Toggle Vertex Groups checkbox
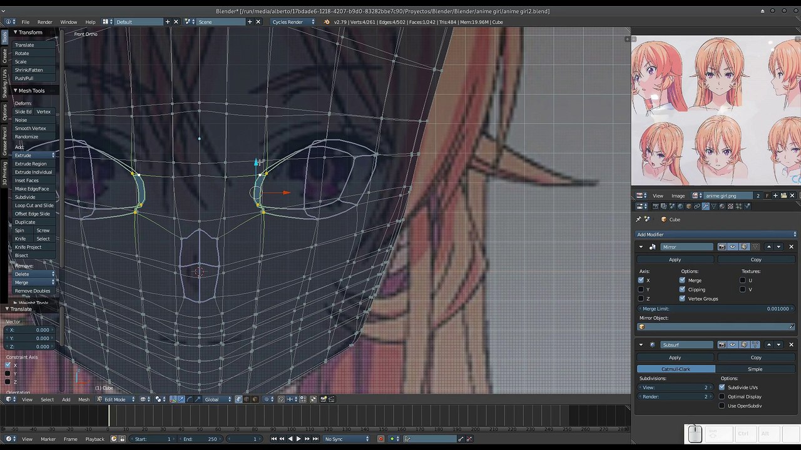Image resolution: width=801 pixels, height=450 pixels. (682, 299)
